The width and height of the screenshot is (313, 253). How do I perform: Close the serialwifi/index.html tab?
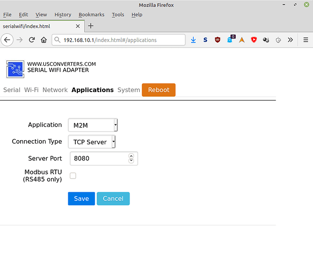coord(78,26)
